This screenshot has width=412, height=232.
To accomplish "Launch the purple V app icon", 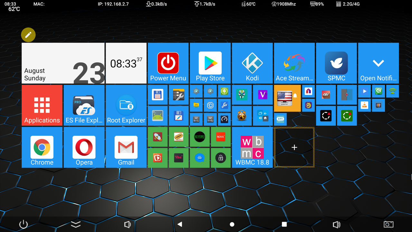I will click(x=263, y=95).
